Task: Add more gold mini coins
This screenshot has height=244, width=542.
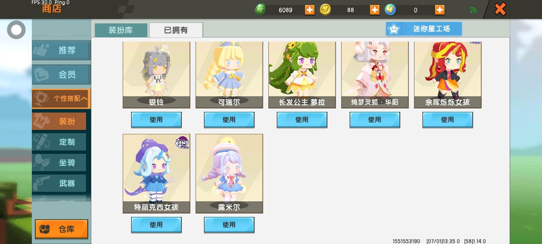Action: (x=375, y=10)
